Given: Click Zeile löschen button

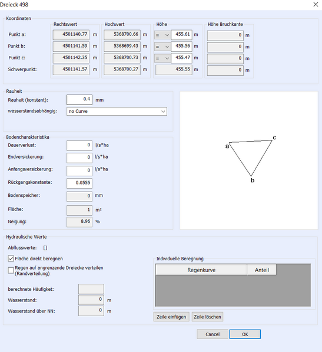Looking at the screenshot, I should [207, 317].
